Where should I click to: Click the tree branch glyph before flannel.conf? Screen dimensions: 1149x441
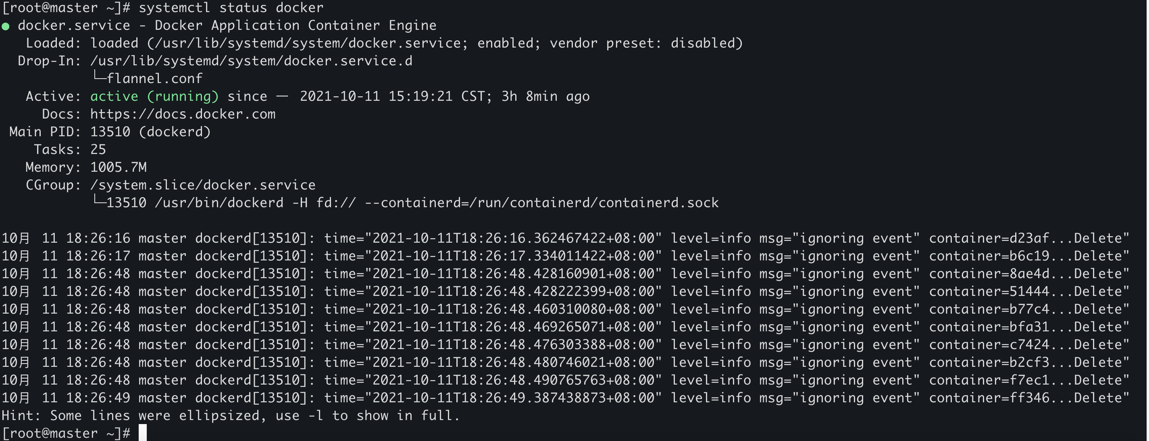click(x=99, y=77)
